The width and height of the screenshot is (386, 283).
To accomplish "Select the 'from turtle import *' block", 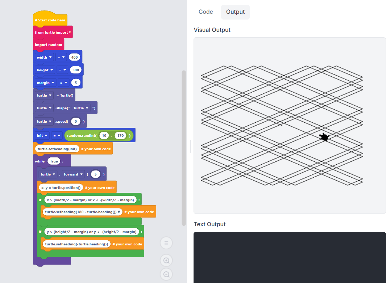I will [x=53, y=32].
